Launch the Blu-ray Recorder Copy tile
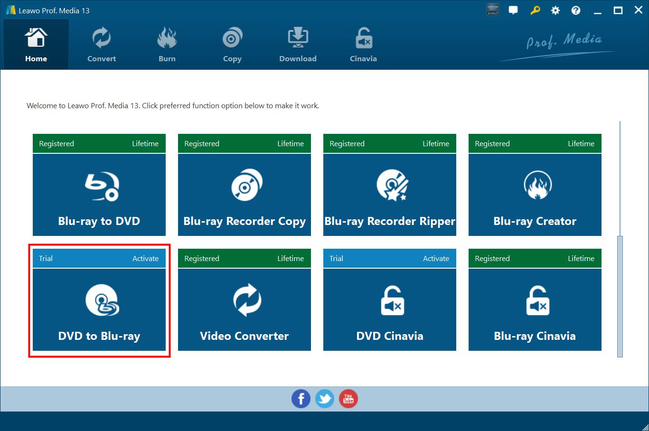This screenshot has height=431, width=649. (244, 195)
